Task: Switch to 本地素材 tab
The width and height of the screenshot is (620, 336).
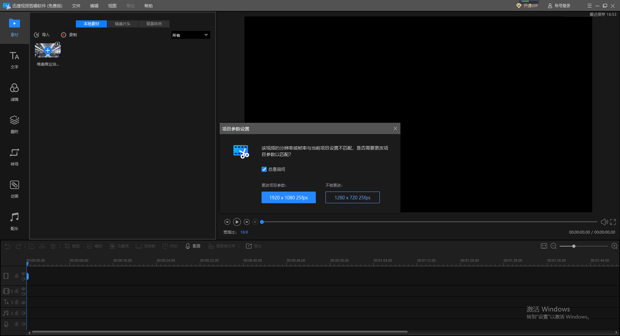Action: click(91, 24)
